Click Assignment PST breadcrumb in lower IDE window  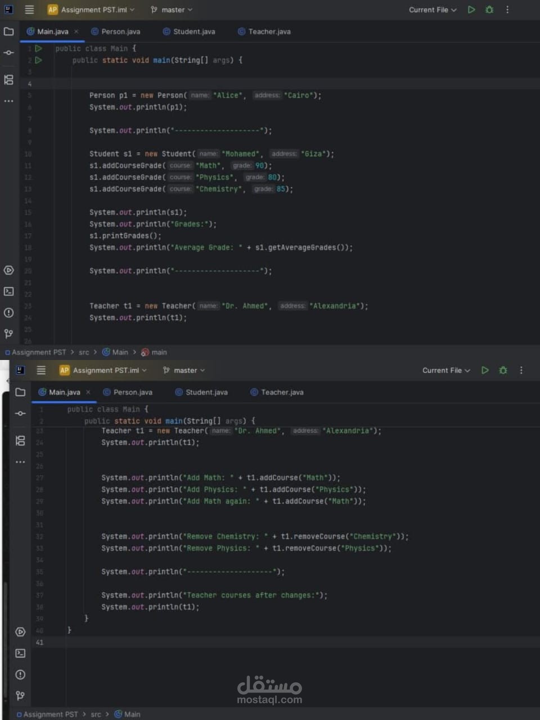[47, 714]
